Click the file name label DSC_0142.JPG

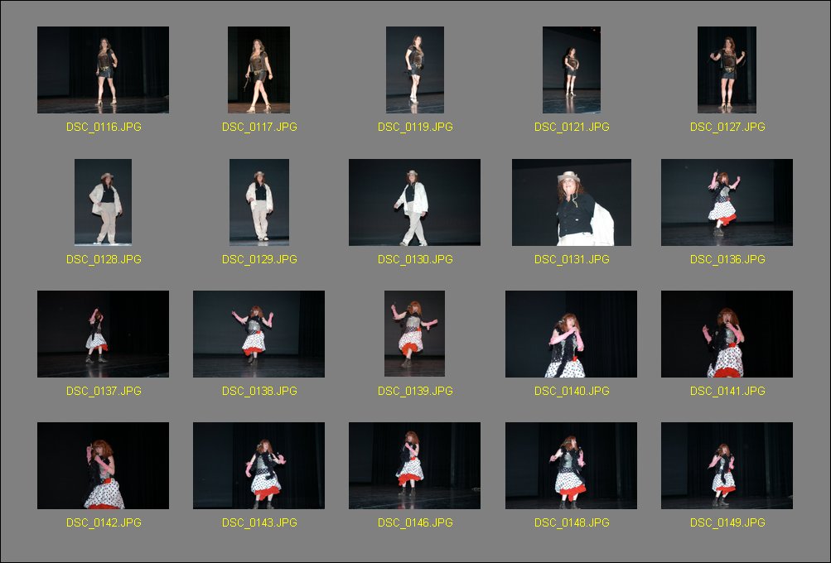coord(104,522)
